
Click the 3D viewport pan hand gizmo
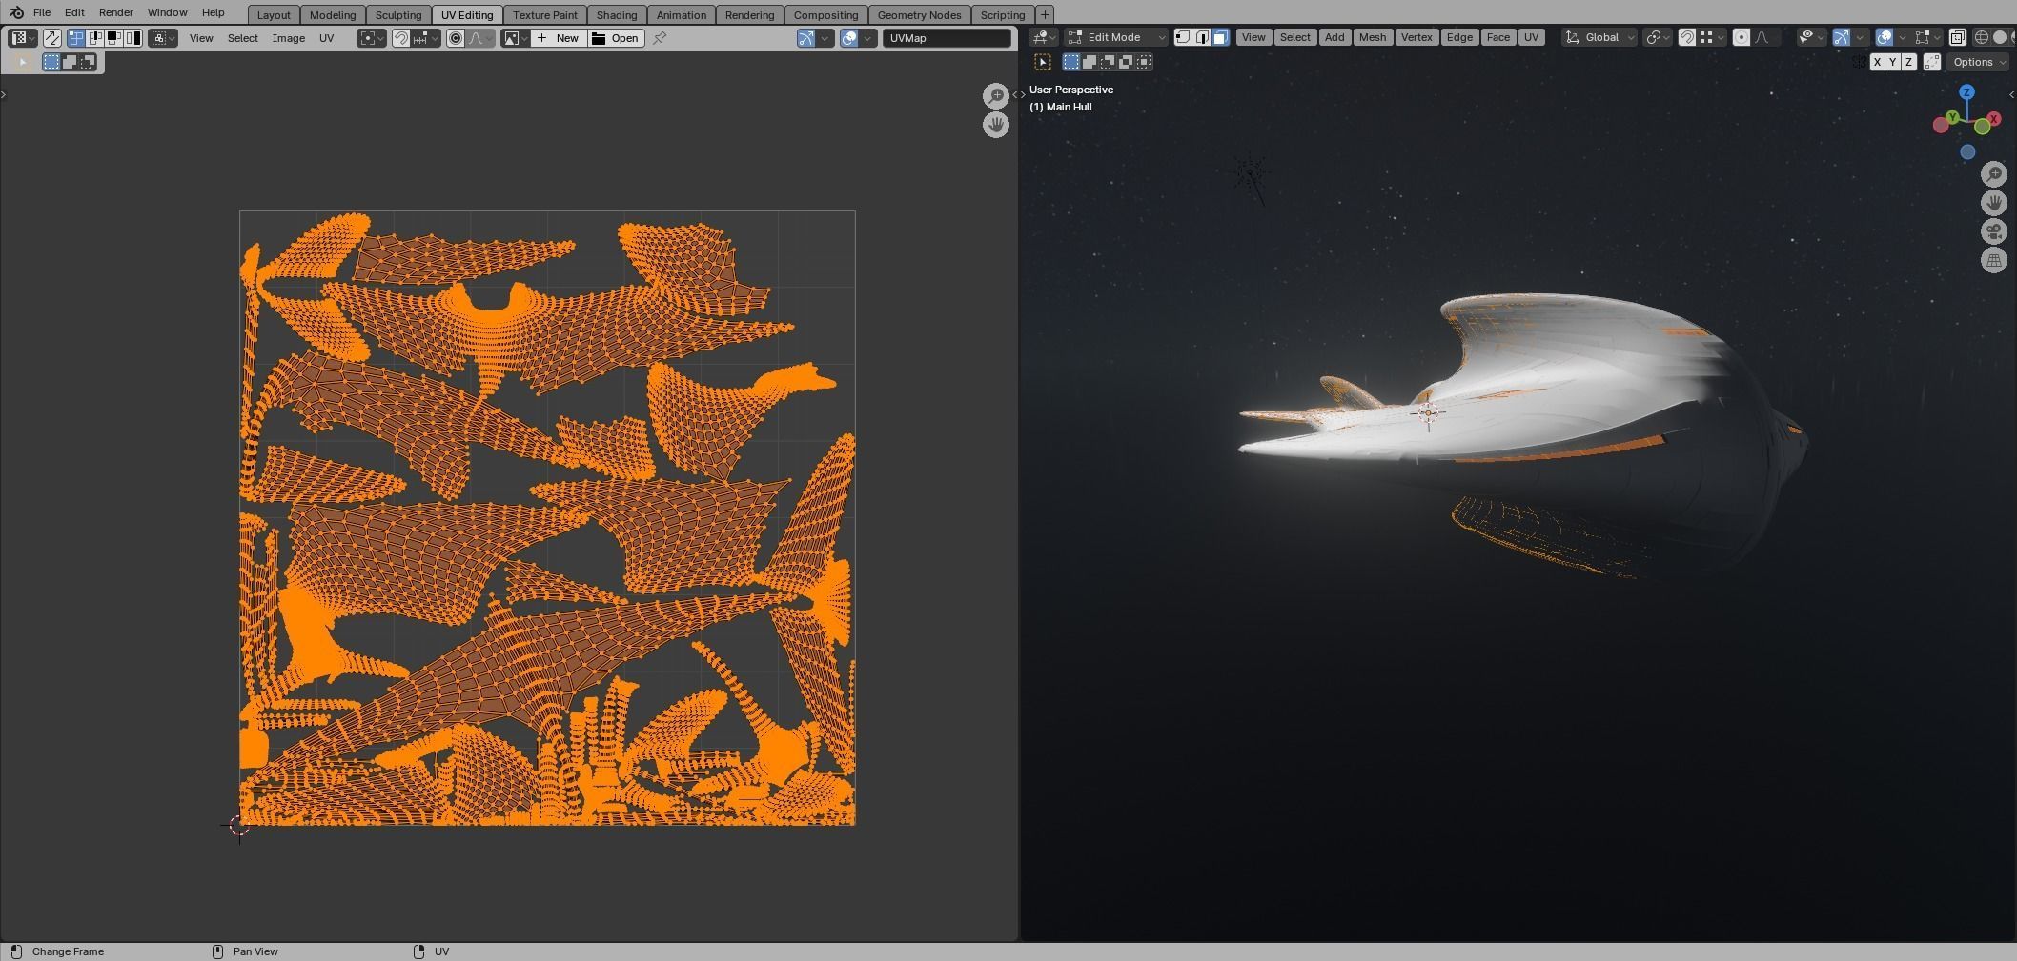(x=1994, y=203)
